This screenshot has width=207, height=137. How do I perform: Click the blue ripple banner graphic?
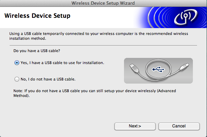pyautogui.click(x=170, y=17)
